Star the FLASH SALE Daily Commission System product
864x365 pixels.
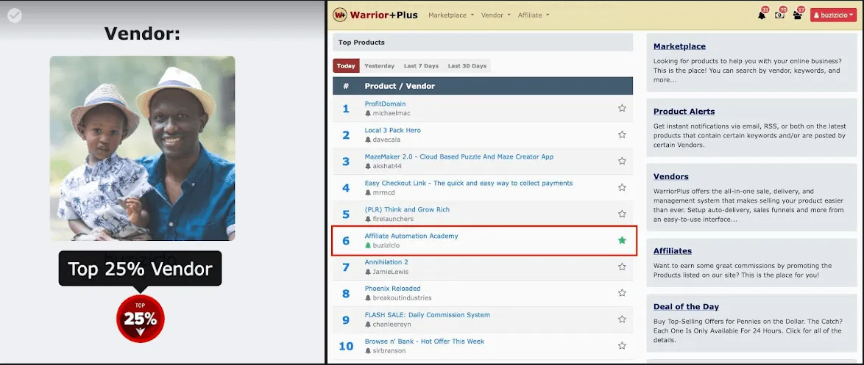622,319
